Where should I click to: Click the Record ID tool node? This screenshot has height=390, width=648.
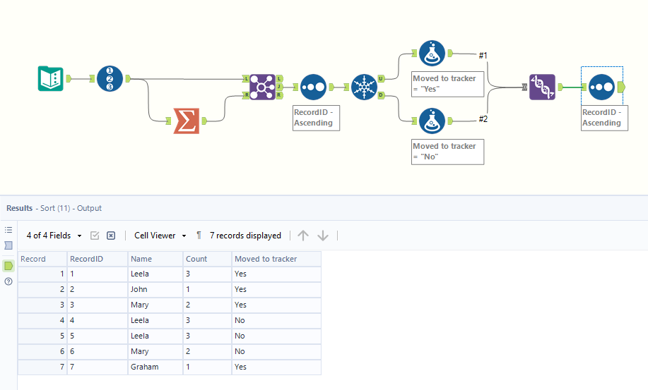(110, 78)
